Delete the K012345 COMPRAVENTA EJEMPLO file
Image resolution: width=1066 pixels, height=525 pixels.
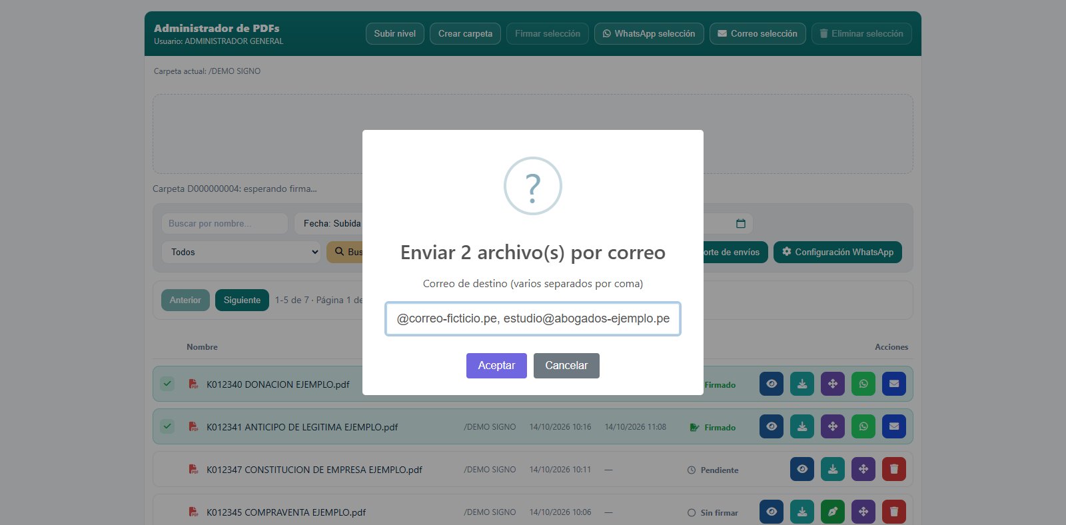(x=894, y=512)
